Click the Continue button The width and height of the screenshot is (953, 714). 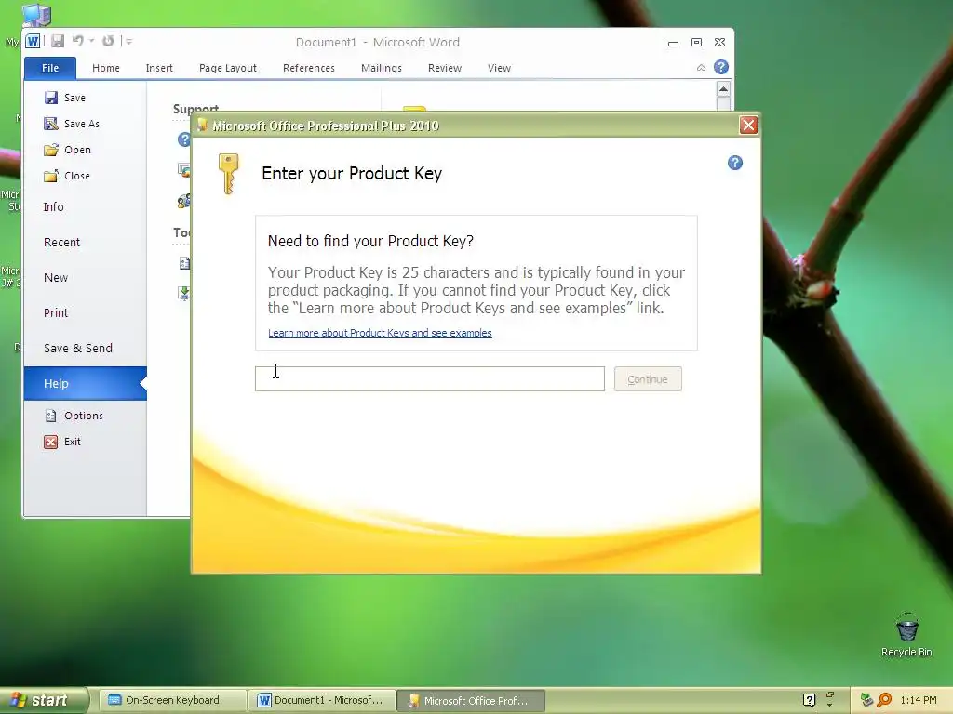[x=648, y=379]
